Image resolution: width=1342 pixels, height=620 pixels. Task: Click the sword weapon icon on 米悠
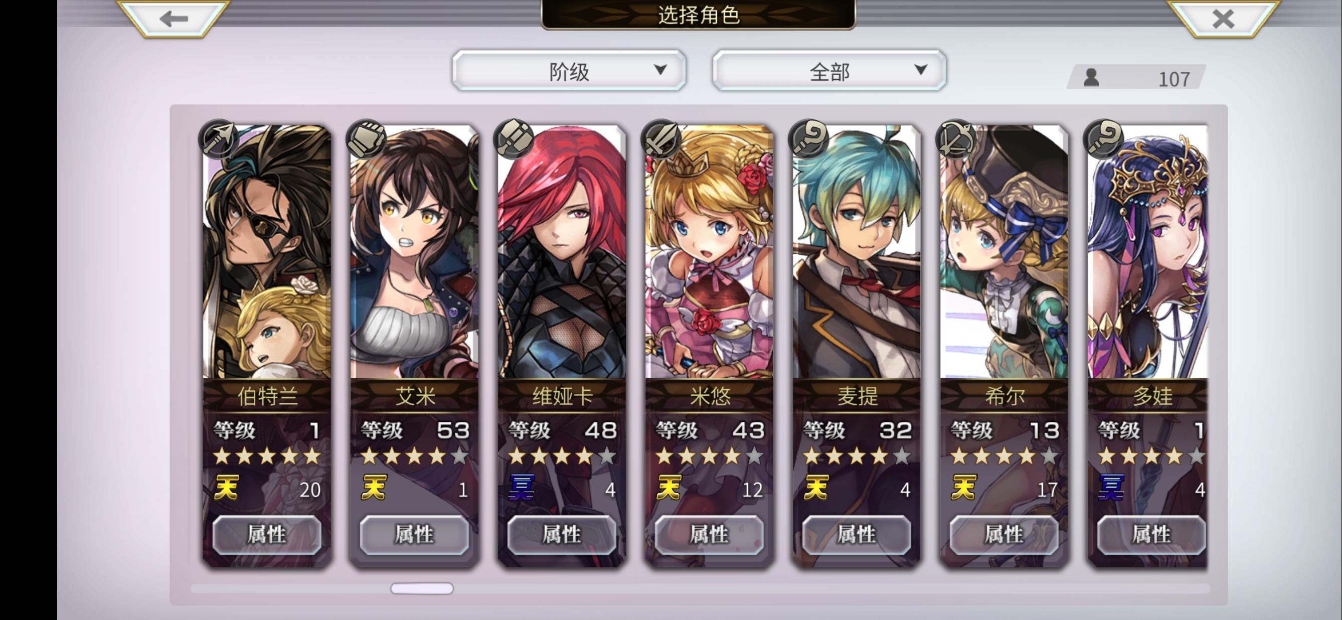tap(661, 138)
